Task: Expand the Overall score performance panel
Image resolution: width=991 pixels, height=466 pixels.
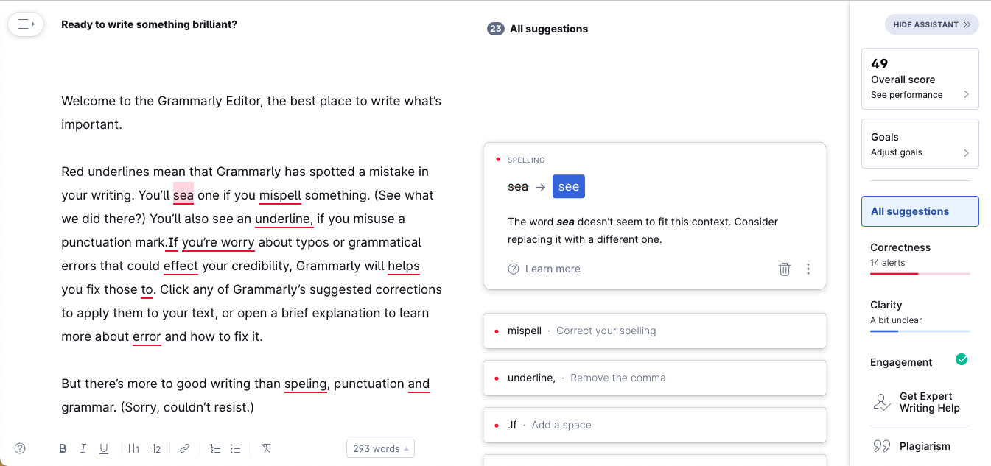Action: pos(920,79)
